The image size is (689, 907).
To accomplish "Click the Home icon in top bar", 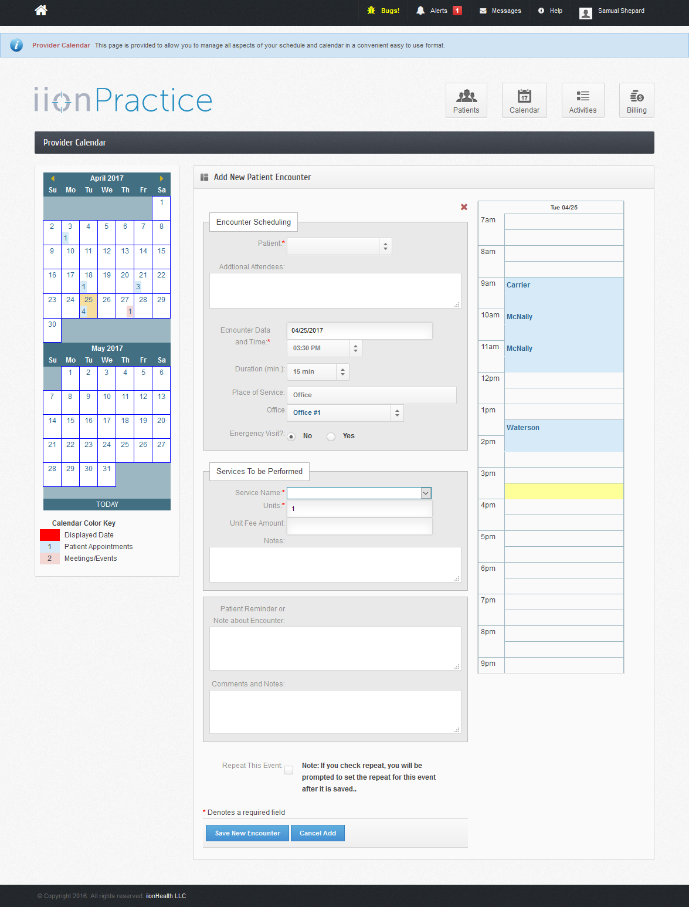I will point(40,11).
